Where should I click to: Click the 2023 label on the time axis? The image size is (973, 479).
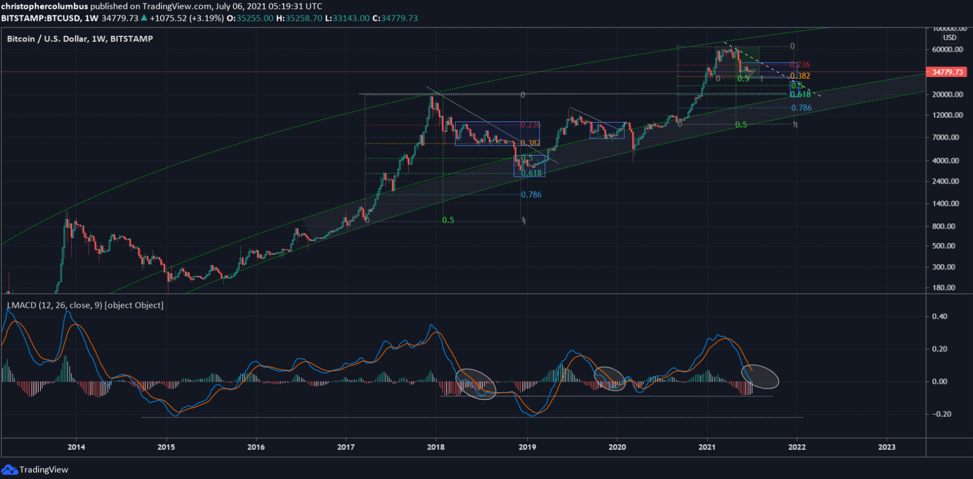click(886, 447)
